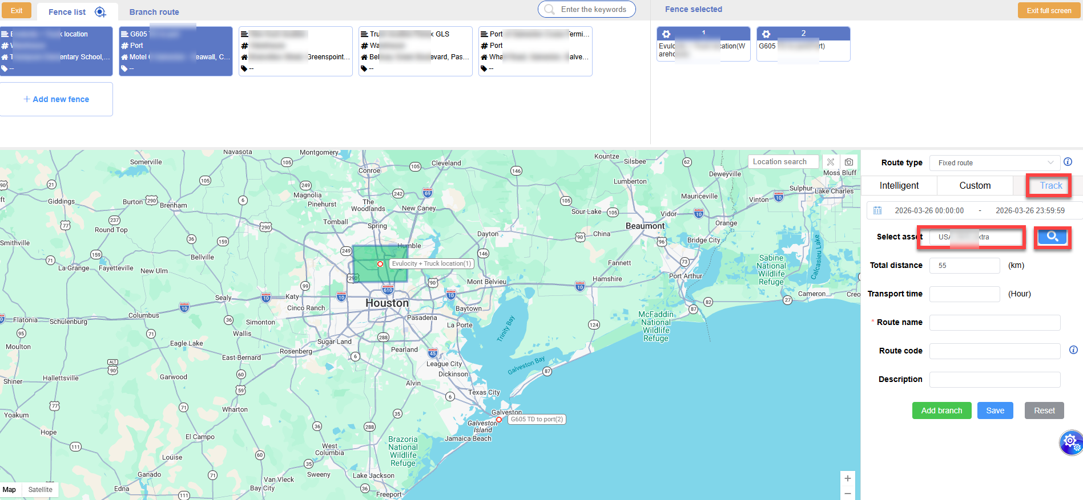Click the blue asset search magnifier button
Screen dimensions: 1083x500
tap(1052, 237)
